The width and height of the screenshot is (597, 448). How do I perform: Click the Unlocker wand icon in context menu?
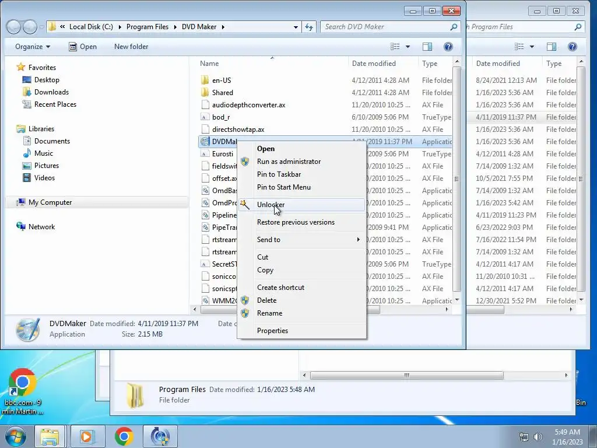245,205
